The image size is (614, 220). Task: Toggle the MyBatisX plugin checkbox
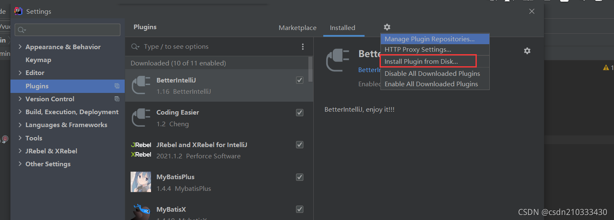pyautogui.click(x=299, y=209)
